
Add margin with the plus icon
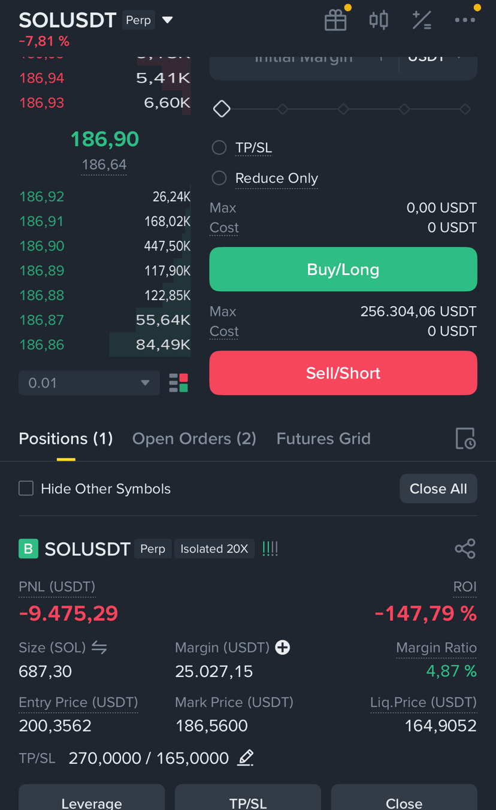click(x=282, y=647)
